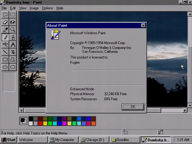Open the Image menu
The width and height of the screenshot is (192, 144).
[34, 8]
